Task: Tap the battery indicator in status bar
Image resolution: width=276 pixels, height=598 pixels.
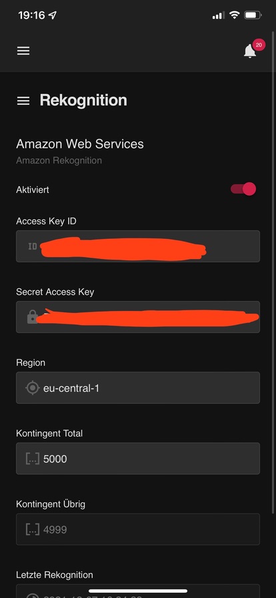Action: click(253, 15)
